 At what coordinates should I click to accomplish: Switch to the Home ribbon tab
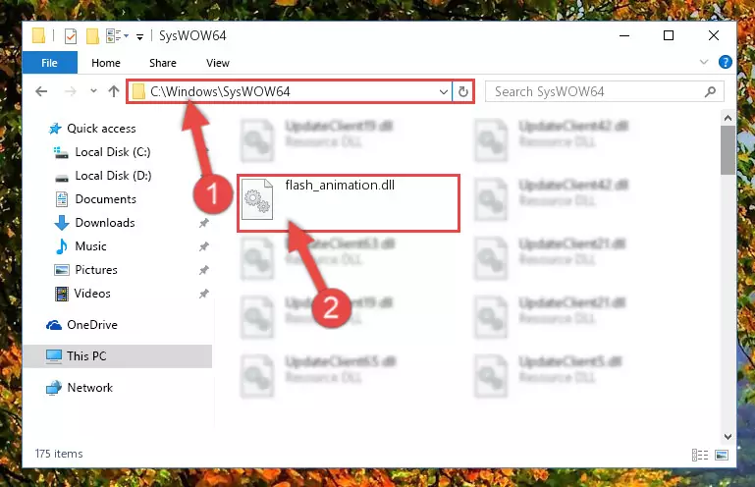point(106,63)
